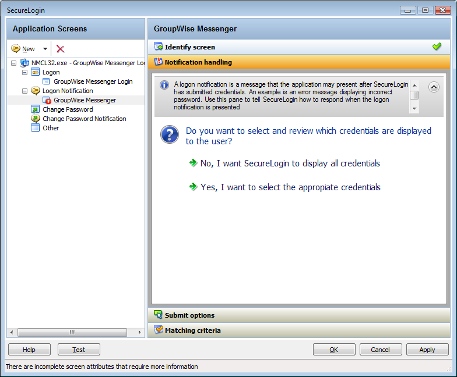This screenshot has height=377, width=457.
Task: Open the Submit options section
Action: tap(298, 315)
